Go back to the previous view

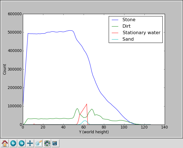[13, 143]
